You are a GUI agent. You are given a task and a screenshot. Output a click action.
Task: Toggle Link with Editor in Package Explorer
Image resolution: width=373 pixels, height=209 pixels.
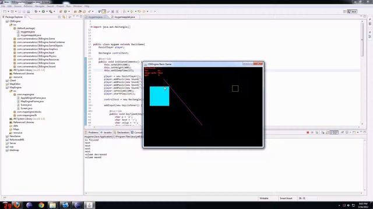(64, 17)
